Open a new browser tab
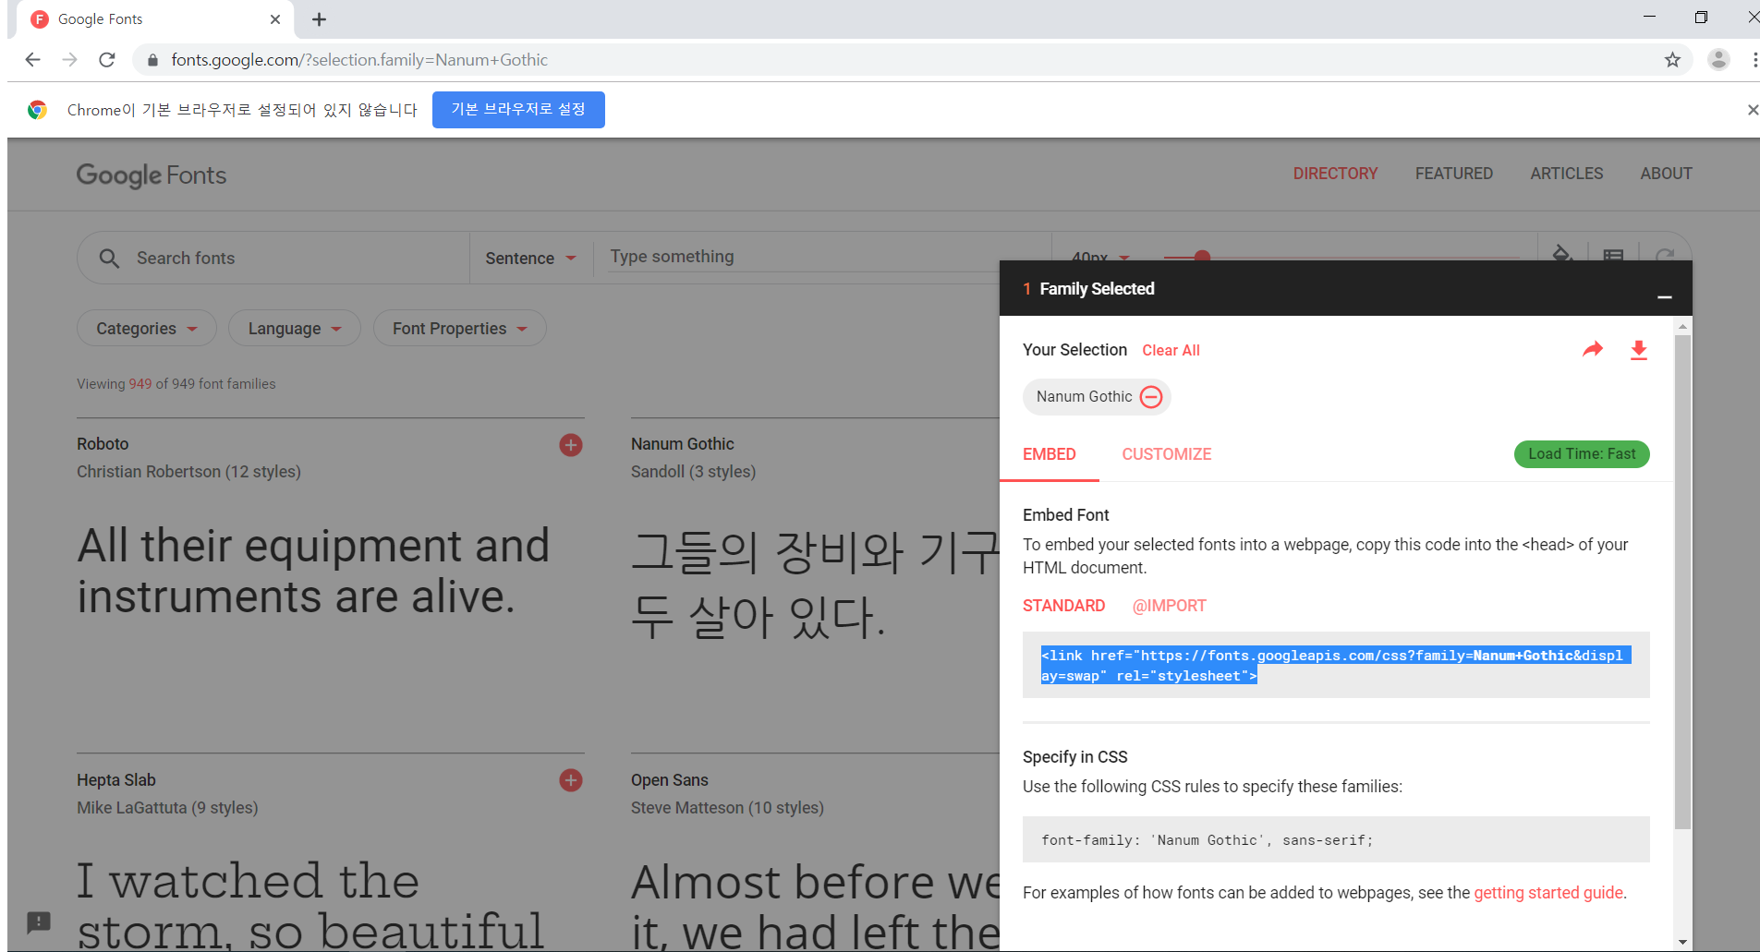The width and height of the screenshot is (1760, 952). pos(320,19)
